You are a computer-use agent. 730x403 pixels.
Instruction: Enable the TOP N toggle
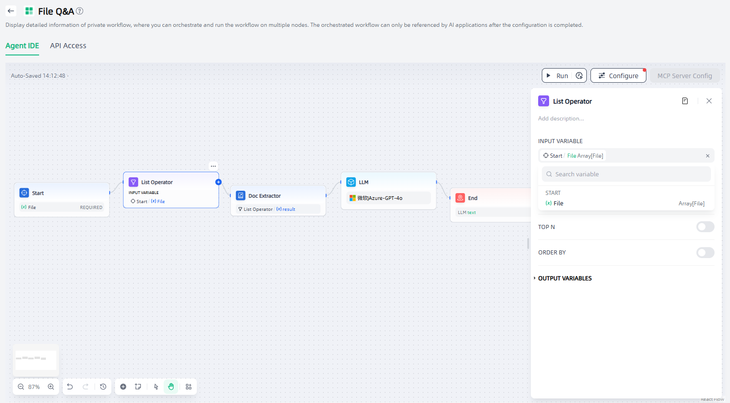705,227
